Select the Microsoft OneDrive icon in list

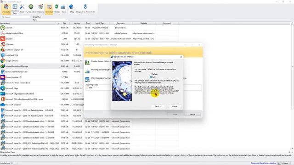coord(3,105)
